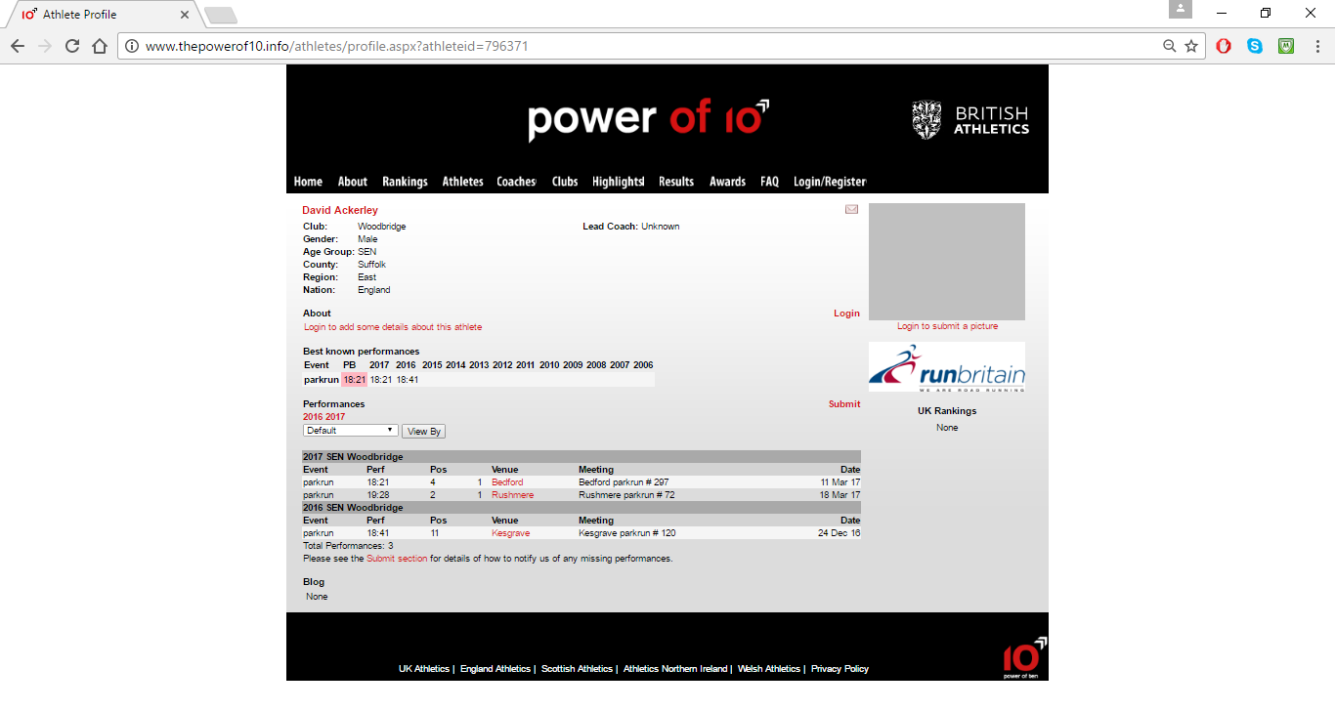This screenshot has width=1335, height=711.
Task: Click the Kesgrave venue link
Action: [x=510, y=533]
